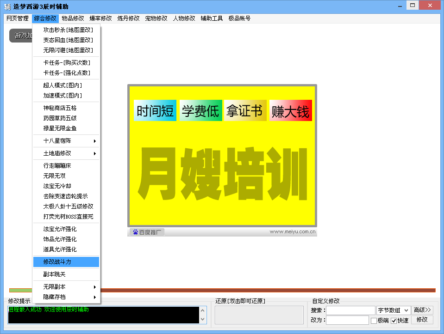This screenshot has width=444, height=334.
Task: Click the 高级>> button
Action: tap(422, 310)
